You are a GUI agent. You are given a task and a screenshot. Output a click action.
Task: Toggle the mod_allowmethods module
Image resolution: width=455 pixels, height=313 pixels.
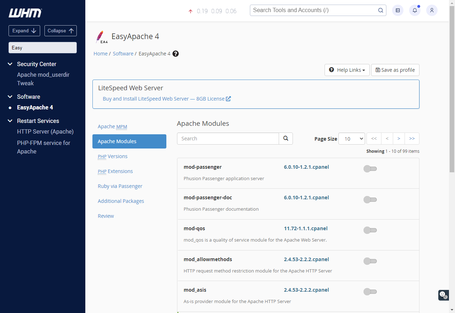[370, 261]
